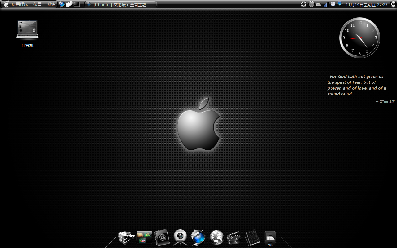397x248 pixels.
Task: Launch the terminal from the top panel
Action: (x=77, y=4)
